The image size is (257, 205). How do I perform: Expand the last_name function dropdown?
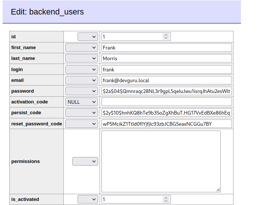[x=81, y=58]
